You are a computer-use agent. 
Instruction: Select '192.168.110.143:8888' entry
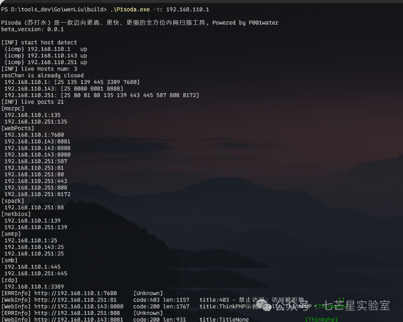coord(37,148)
